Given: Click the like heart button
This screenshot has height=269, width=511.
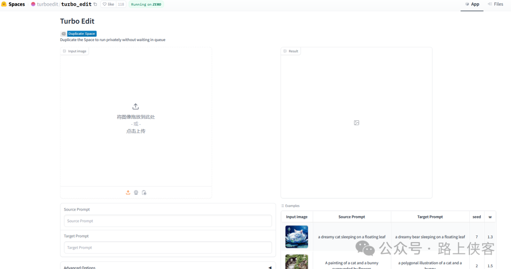Looking at the screenshot, I should point(108,4).
